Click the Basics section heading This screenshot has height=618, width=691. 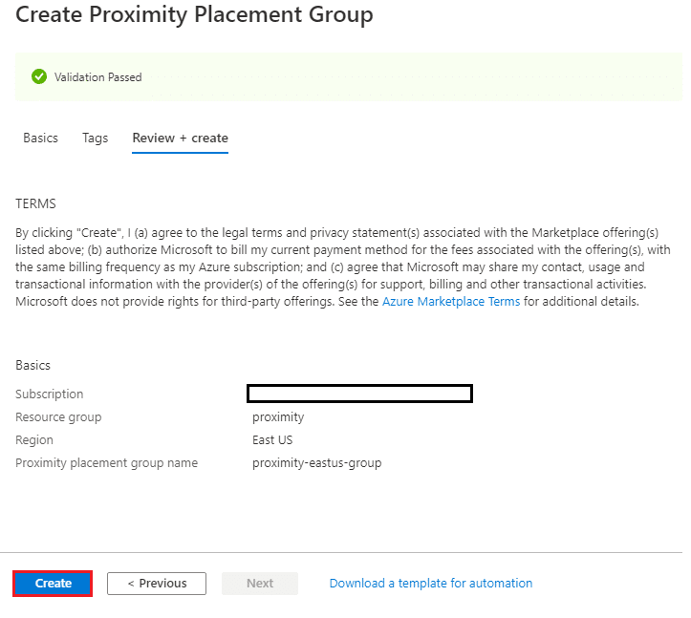33,365
